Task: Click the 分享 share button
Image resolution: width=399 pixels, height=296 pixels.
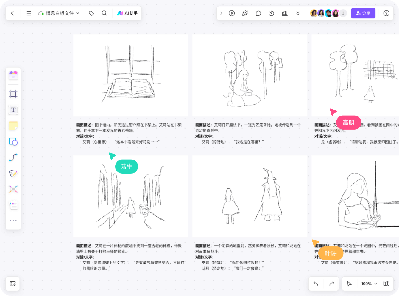Action: (x=363, y=13)
